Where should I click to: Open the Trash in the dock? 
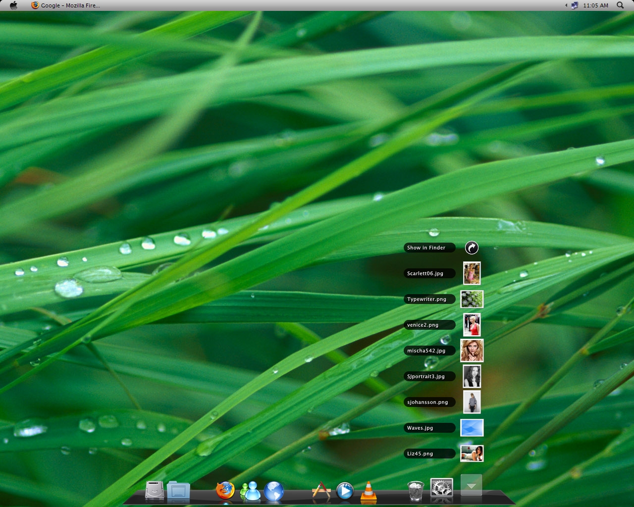tap(416, 491)
